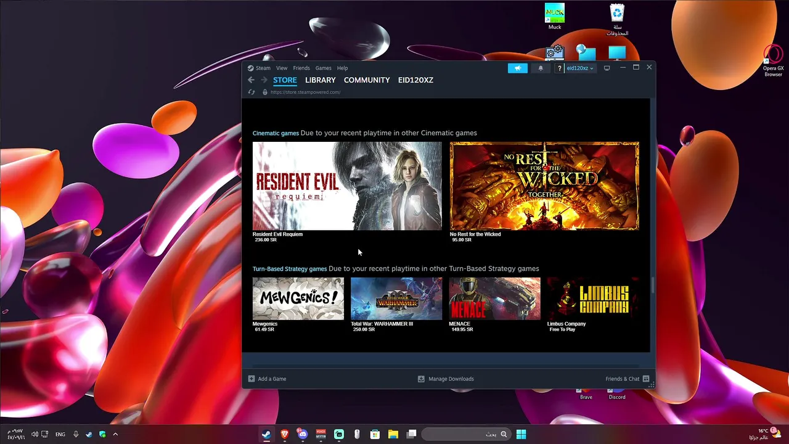Click the 250.00 SR price
The height and width of the screenshot is (444, 789).
[364, 329]
